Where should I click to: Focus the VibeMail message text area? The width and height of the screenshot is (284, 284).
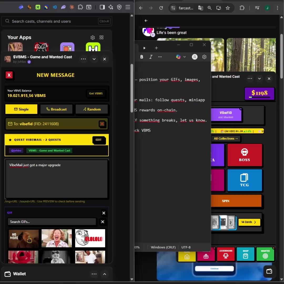pyautogui.click(x=57, y=179)
